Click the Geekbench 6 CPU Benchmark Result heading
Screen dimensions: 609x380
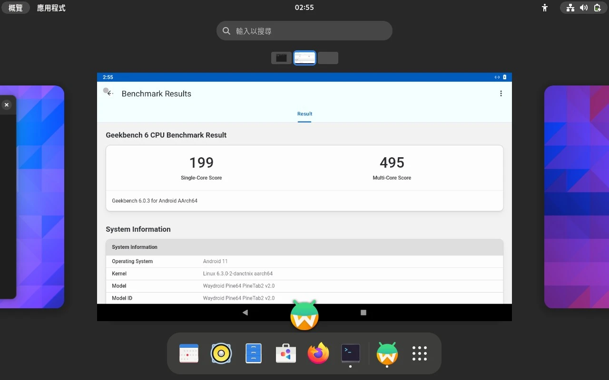[x=166, y=135]
